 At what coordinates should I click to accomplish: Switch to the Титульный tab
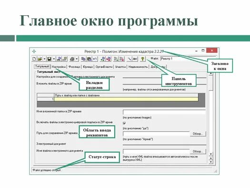tap(42, 66)
